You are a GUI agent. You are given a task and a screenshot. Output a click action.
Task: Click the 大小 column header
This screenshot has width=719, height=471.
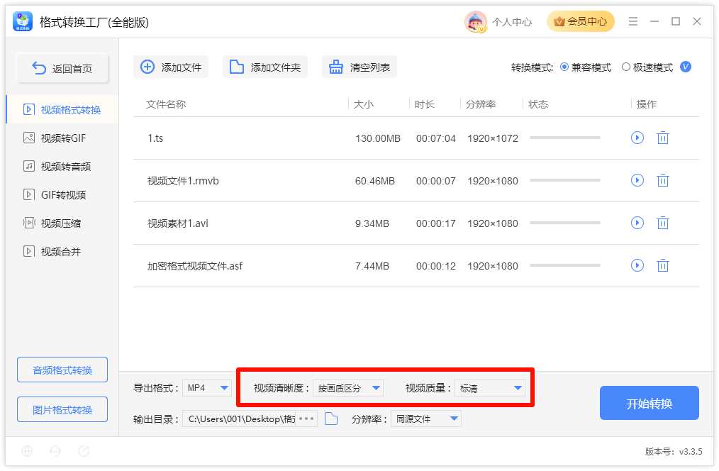click(364, 104)
